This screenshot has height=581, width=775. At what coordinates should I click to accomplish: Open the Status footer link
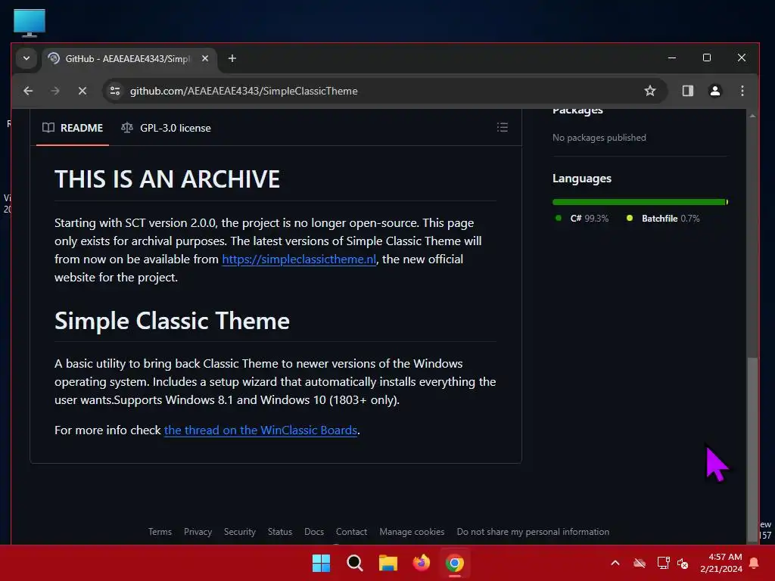(280, 532)
